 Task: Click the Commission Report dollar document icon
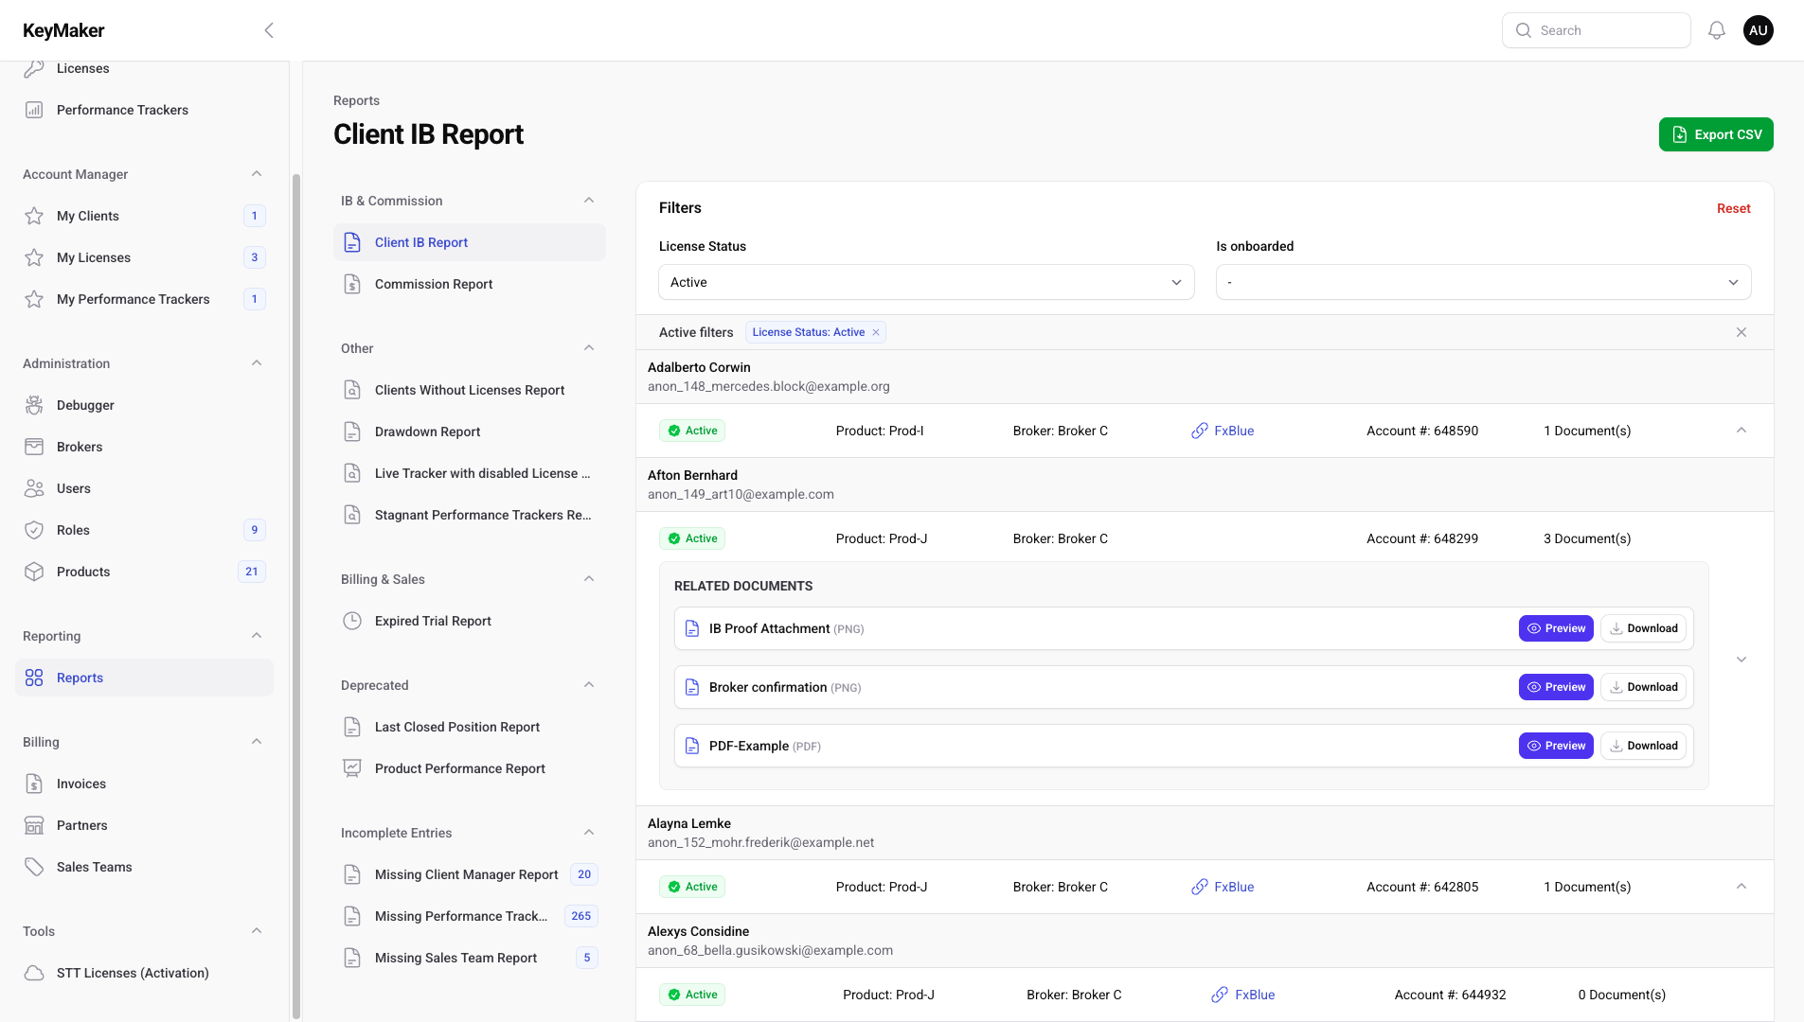[352, 284]
